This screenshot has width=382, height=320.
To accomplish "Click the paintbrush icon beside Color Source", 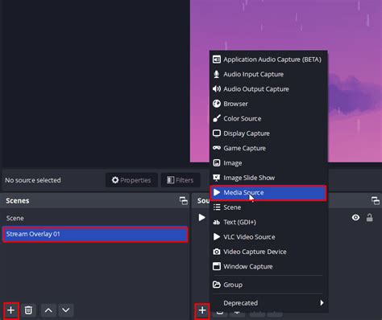I will [x=217, y=118].
